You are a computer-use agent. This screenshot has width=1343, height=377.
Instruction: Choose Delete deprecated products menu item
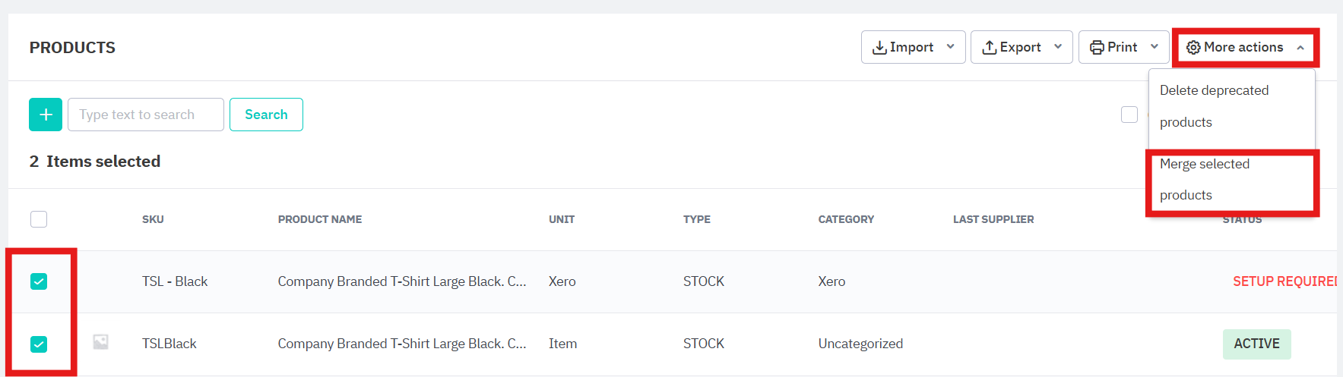pyautogui.click(x=1214, y=105)
